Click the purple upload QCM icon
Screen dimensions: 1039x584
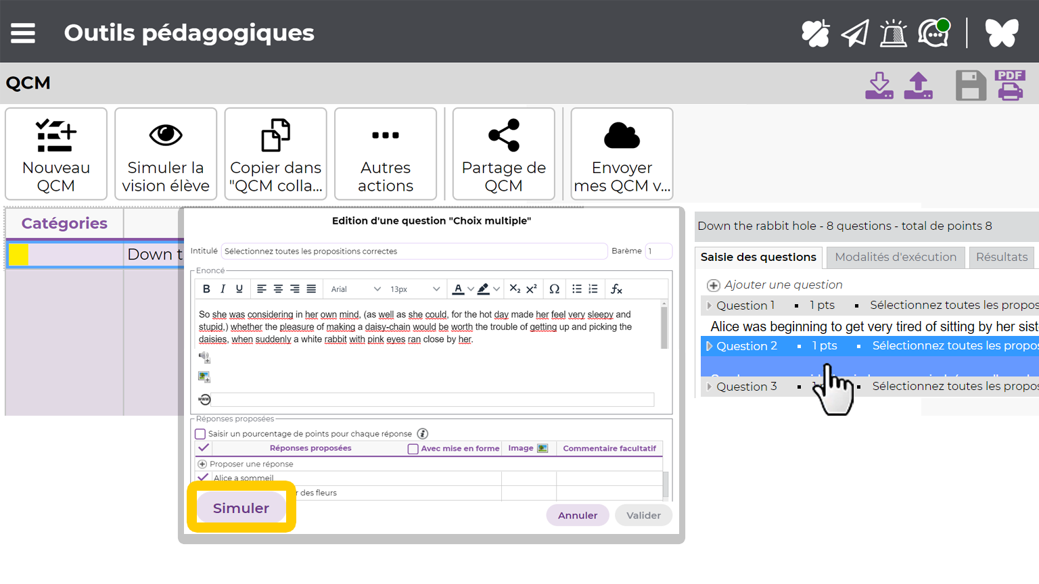tap(919, 86)
